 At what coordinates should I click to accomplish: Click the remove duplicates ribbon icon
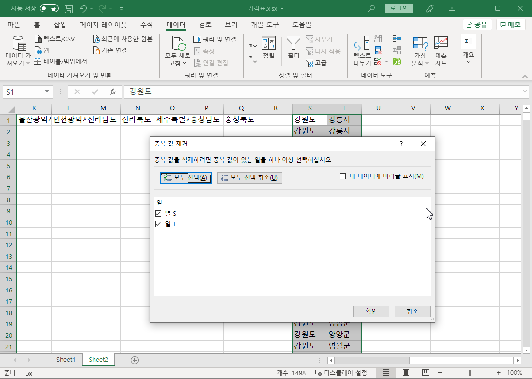tap(378, 50)
